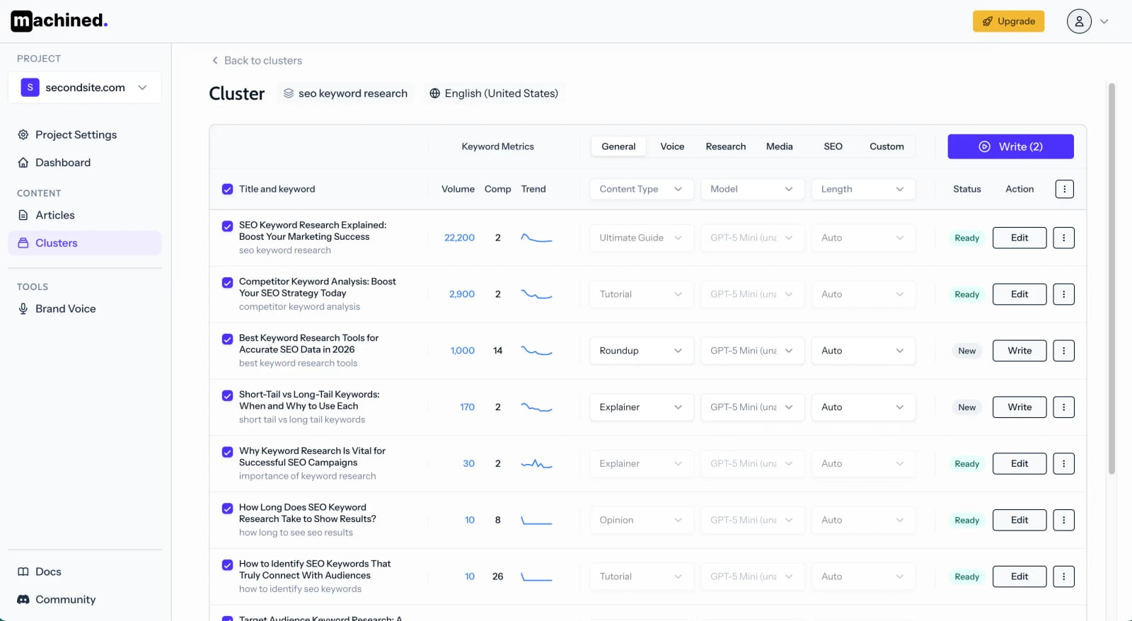Write the Short-Tail vs Long-Tail Keywords article
1132x621 pixels.
tap(1020, 407)
